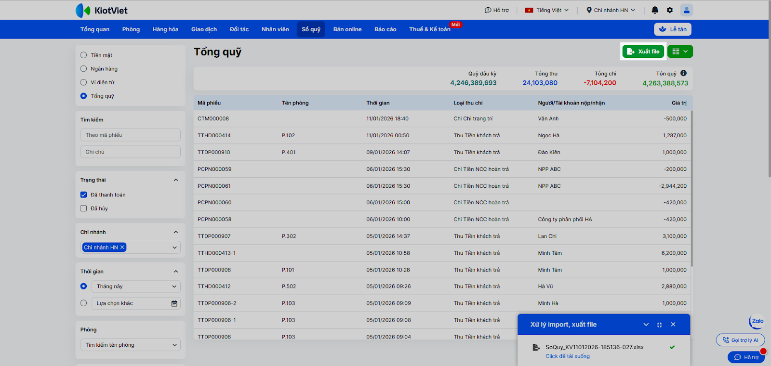
Task: Remove the Chi nhánh HN tag
Action: (122, 248)
